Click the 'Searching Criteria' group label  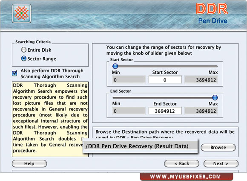[x=33, y=42]
